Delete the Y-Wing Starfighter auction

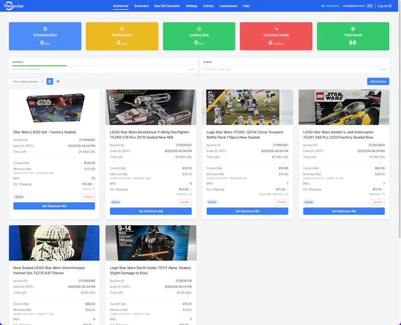185,202
